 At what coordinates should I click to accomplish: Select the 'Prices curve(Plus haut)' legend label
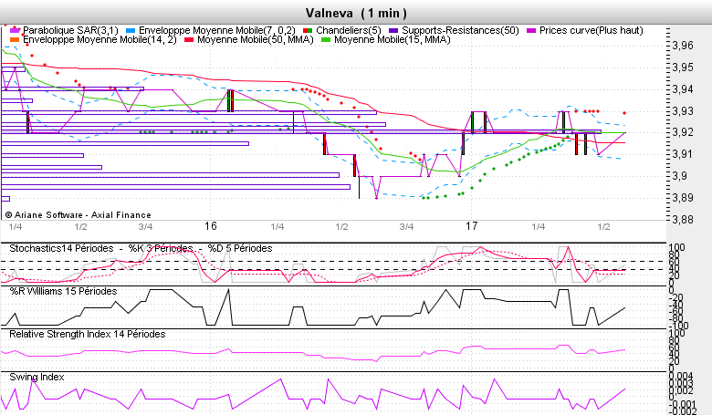pos(592,30)
